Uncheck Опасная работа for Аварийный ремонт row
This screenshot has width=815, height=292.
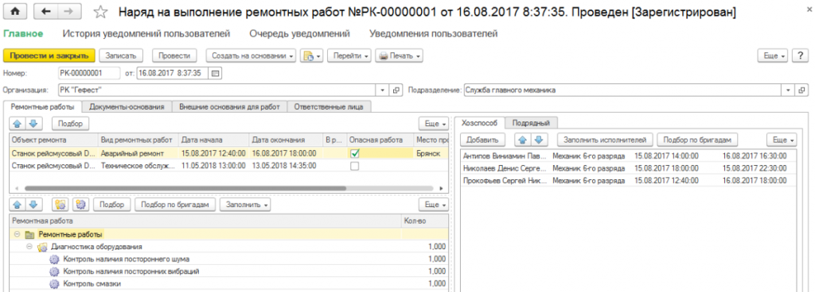(x=354, y=153)
